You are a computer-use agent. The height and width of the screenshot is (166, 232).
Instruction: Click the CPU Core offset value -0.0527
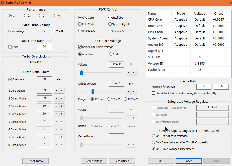pos(218,19)
